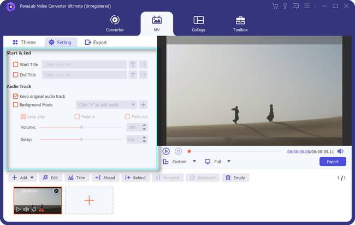Click the aspect ratio icon
Viewport: 355px width, 225px height.
(x=165, y=162)
